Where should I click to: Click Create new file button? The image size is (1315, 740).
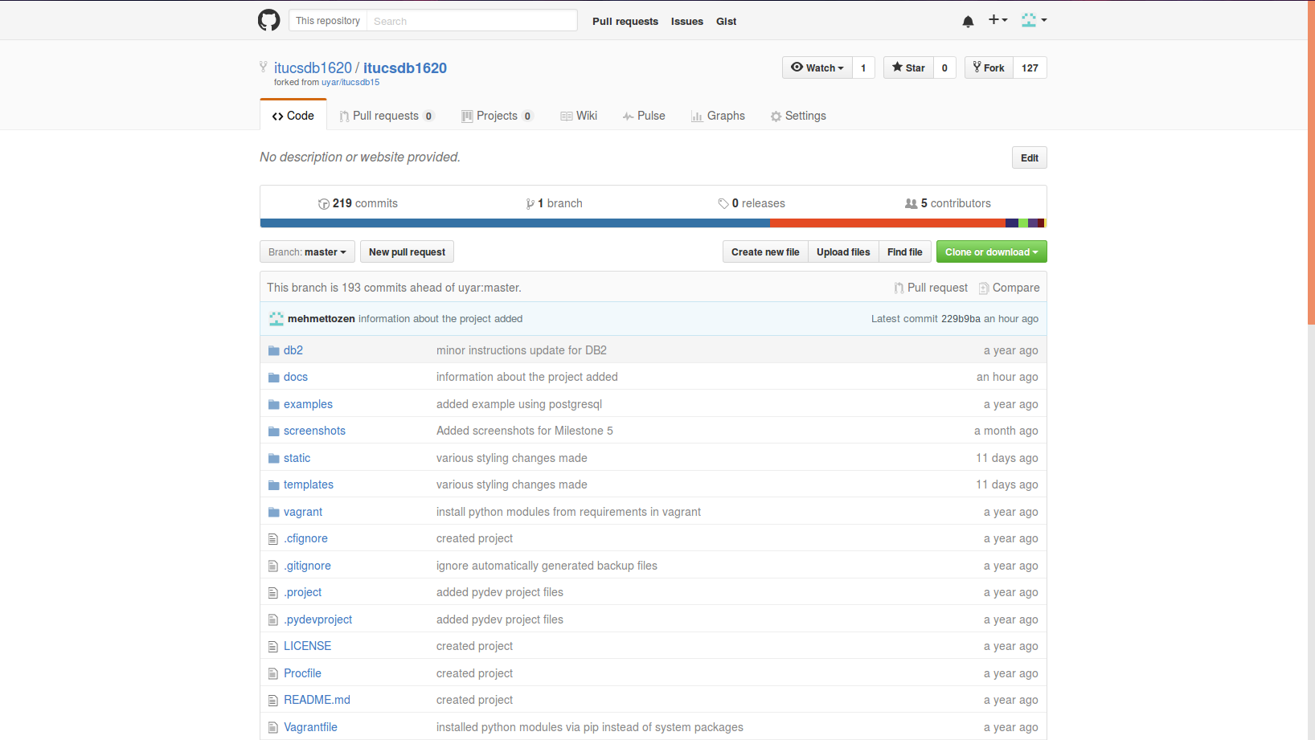(765, 251)
